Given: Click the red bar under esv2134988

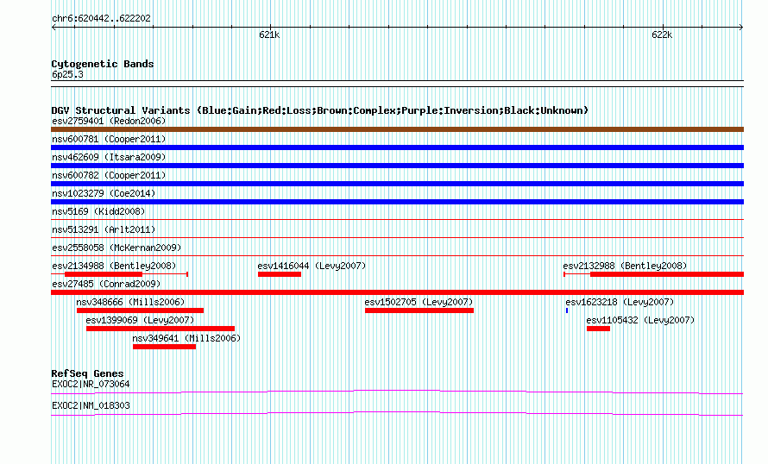Looking at the screenshot, I should pos(104,274).
